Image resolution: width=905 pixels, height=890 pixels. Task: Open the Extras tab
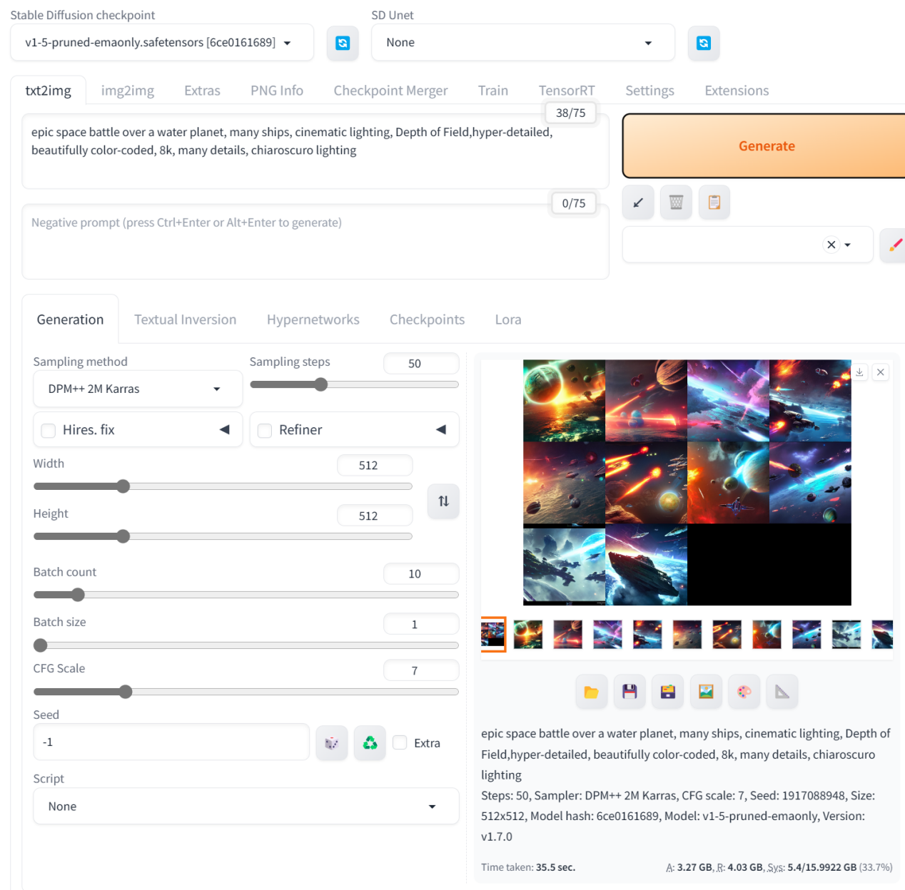(202, 91)
